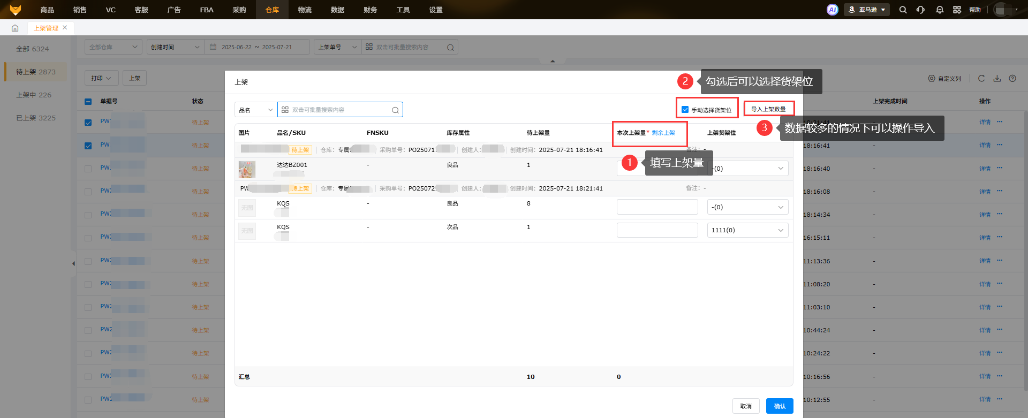This screenshot has height=418, width=1028.
Task: Open the customer service headset icon
Action: tap(920, 10)
